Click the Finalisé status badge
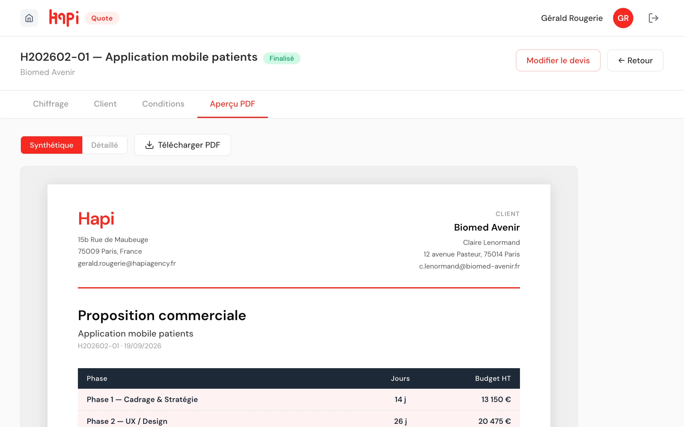 tap(282, 58)
